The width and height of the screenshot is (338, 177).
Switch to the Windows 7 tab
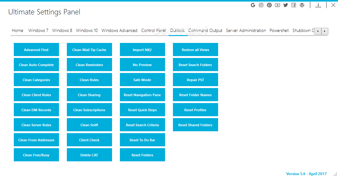38,30
